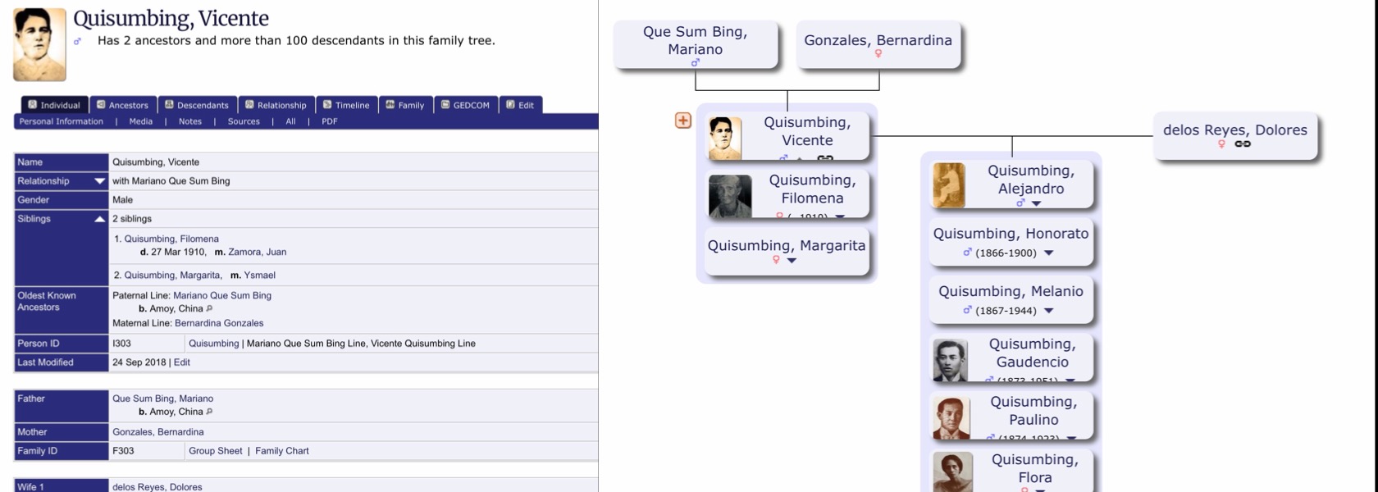Click Vicente's header portrait photo
1378x492 pixels.
[x=39, y=44]
